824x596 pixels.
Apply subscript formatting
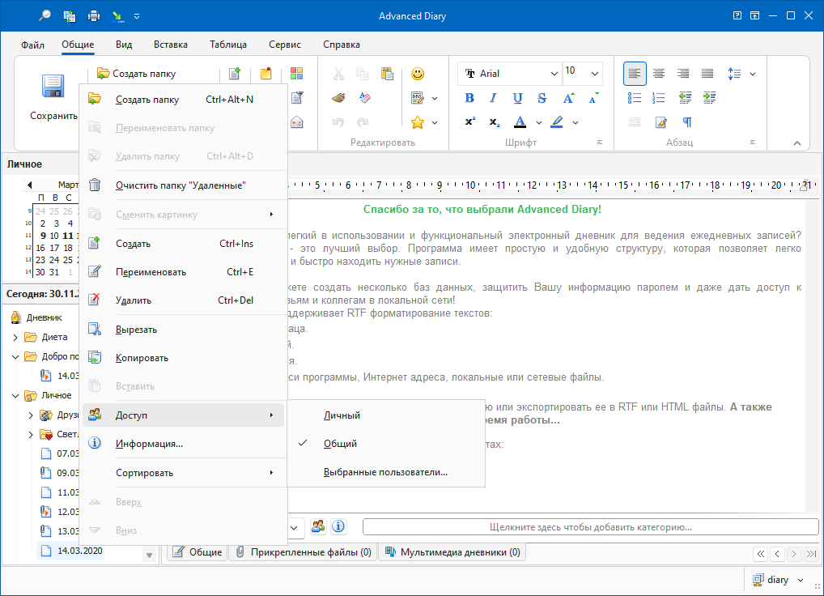pos(494,122)
